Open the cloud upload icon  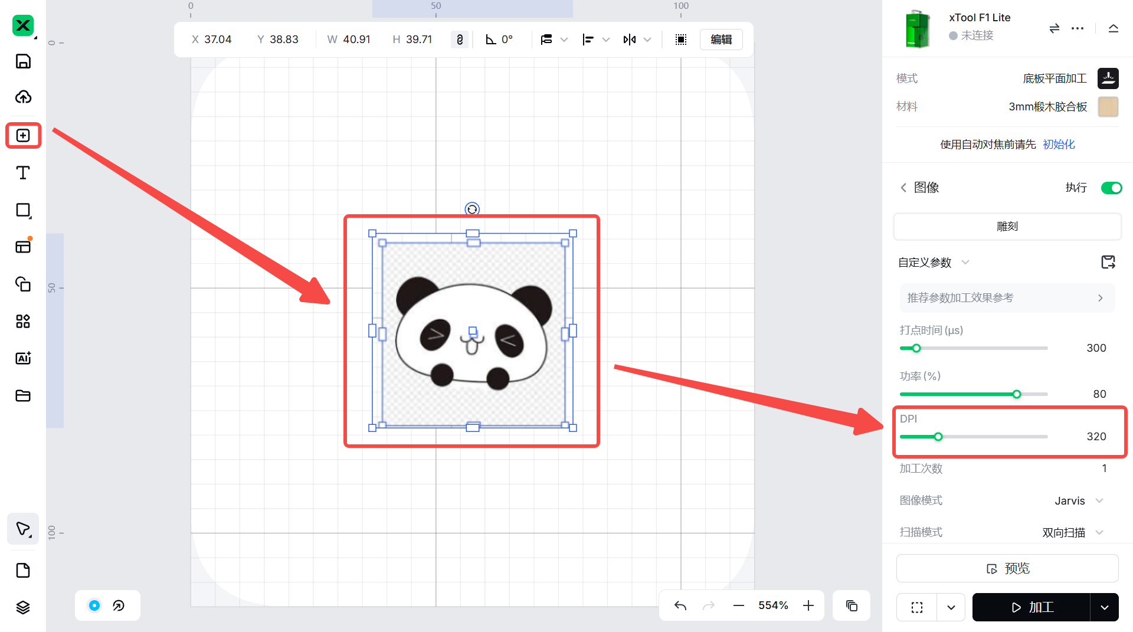click(23, 97)
